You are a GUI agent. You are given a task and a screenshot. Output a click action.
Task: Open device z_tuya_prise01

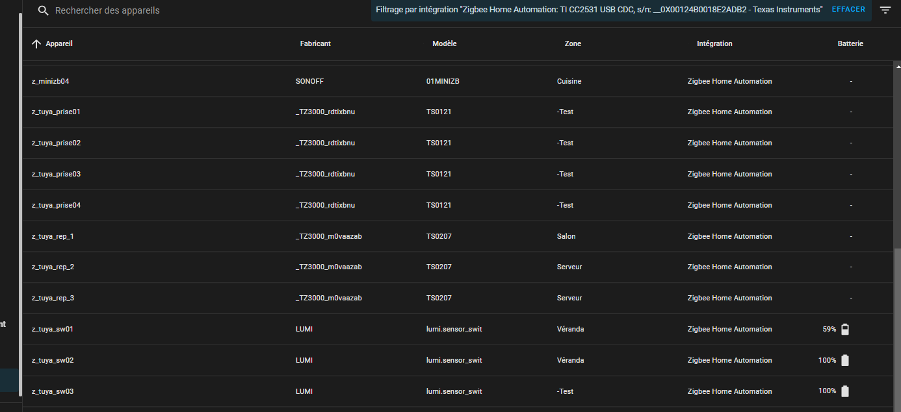pos(56,112)
